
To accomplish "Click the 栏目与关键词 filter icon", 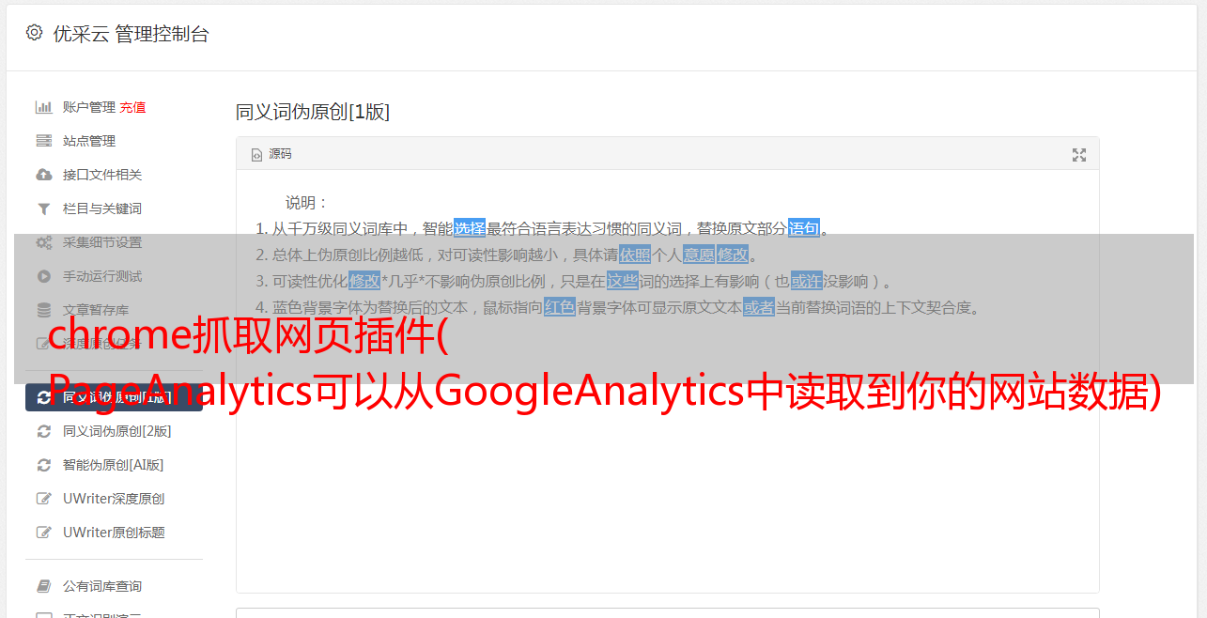I will pos(43,209).
